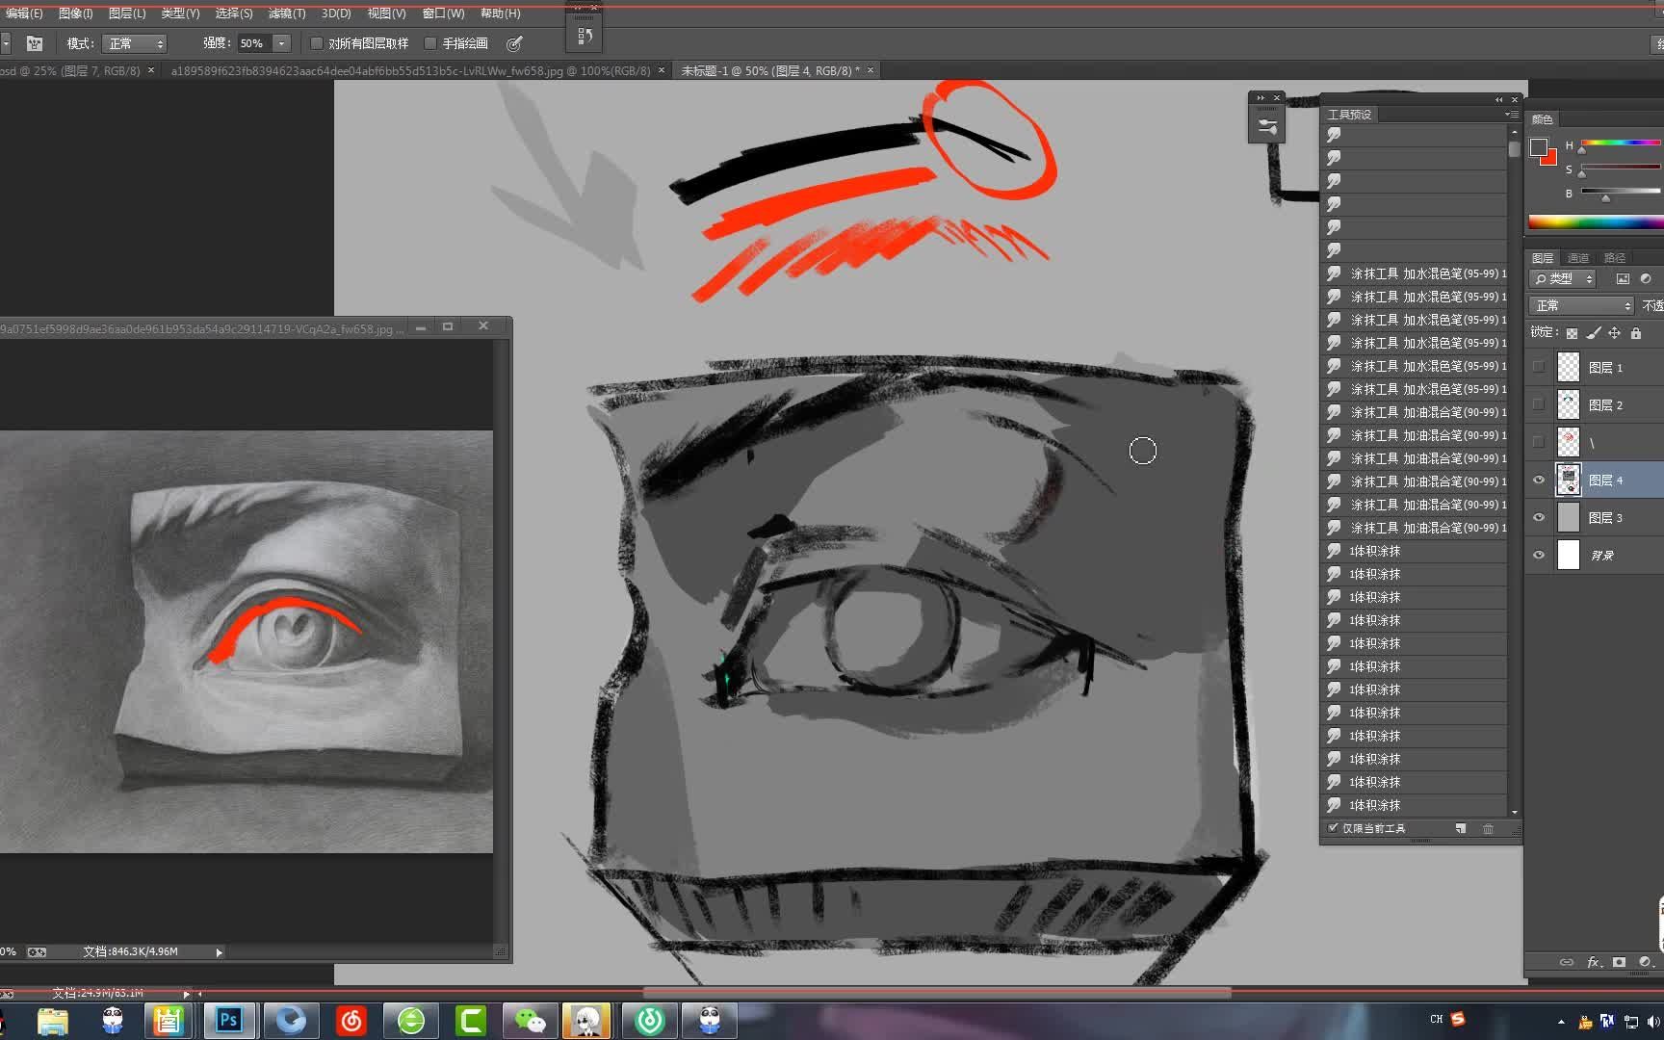Show hidden system tray icons
Screen dimensions: 1664x1040
tap(1560, 1022)
